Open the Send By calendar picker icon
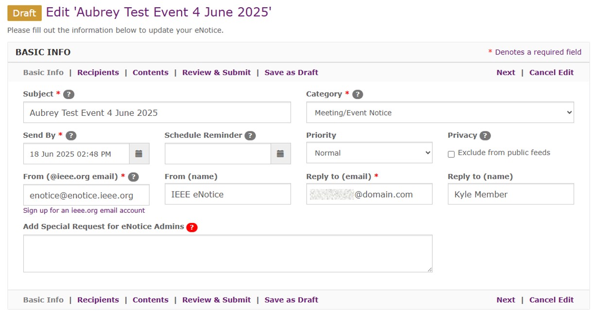Image resolution: width=597 pixels, height=317 pixels. pos(139,154)
